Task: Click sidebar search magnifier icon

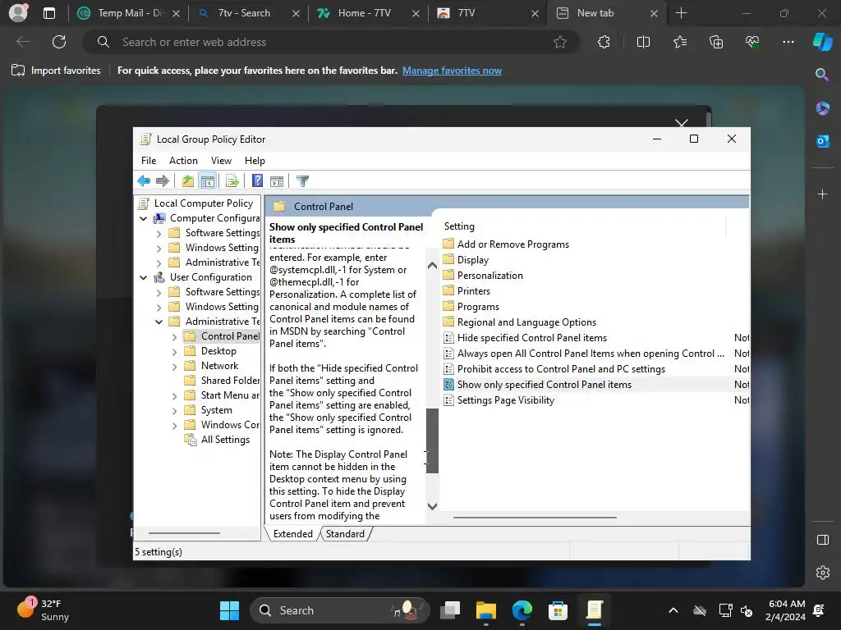Action: 821,75
